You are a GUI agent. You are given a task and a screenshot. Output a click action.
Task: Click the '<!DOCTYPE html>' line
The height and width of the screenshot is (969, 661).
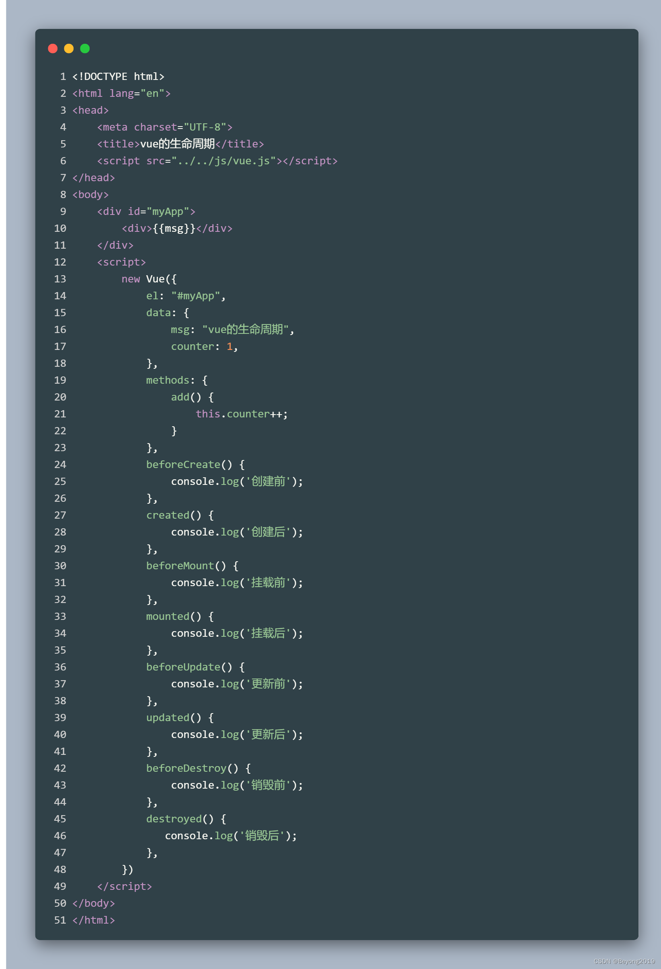tap(119, 77)
